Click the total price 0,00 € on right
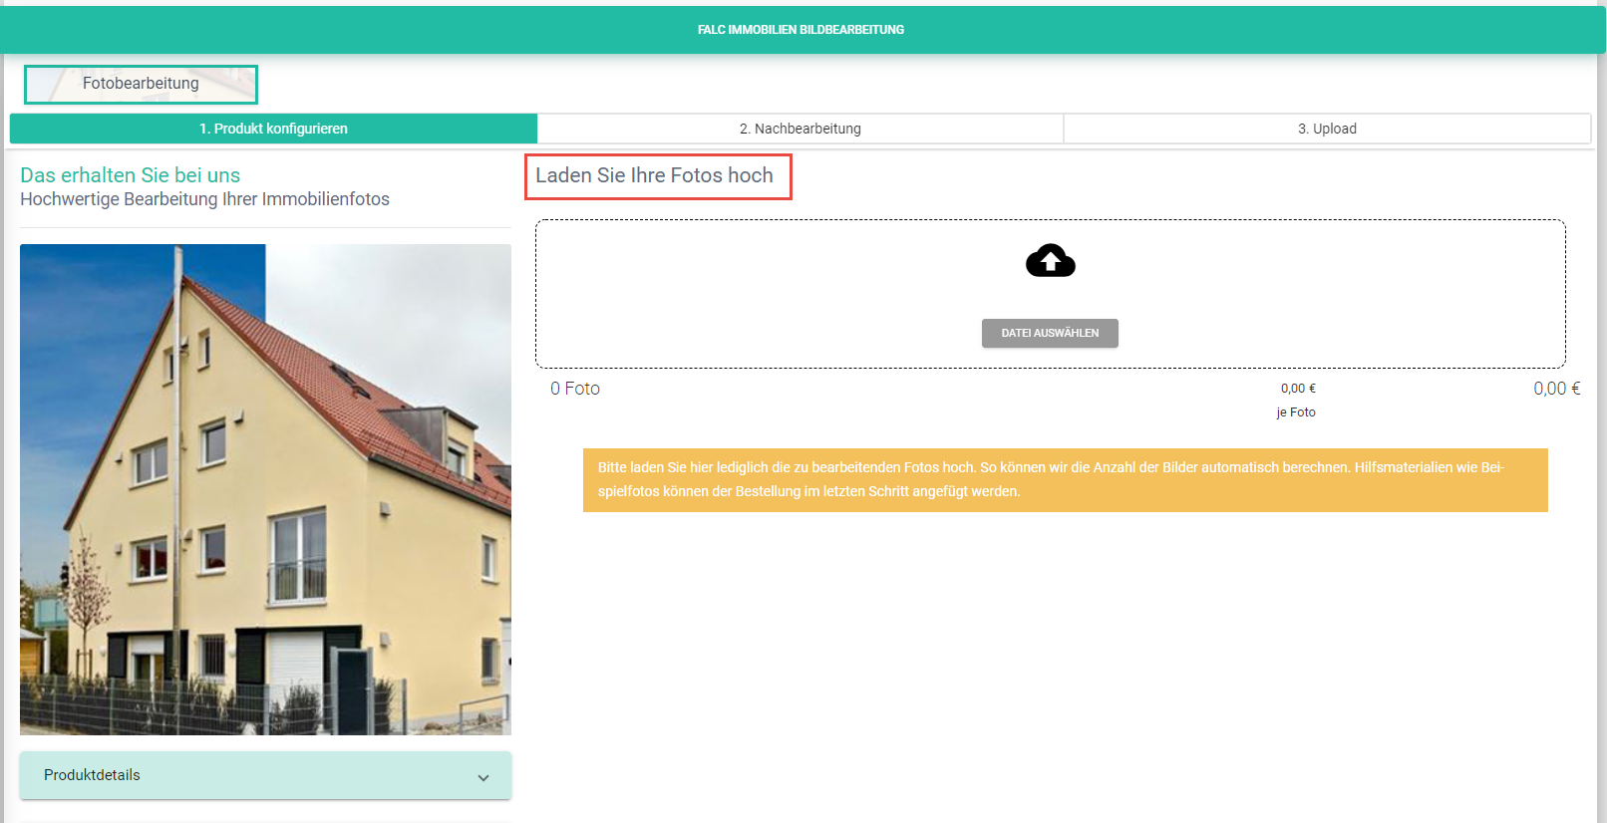1607x823 pixels. point(1556,389)
